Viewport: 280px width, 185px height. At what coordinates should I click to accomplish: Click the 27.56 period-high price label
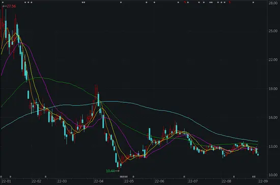[11, 6]
